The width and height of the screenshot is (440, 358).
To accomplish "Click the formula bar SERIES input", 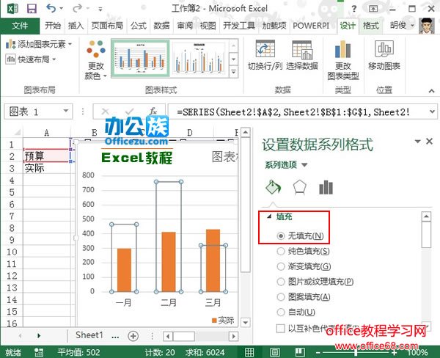I will pos(298,112).
